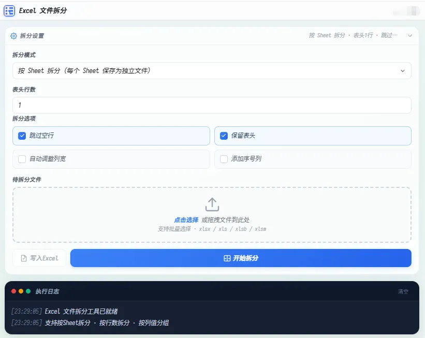This screenshot has width=425, height=338.
Task: Uncheck the 保留表头 checkbox
Action: coord(224,136)
